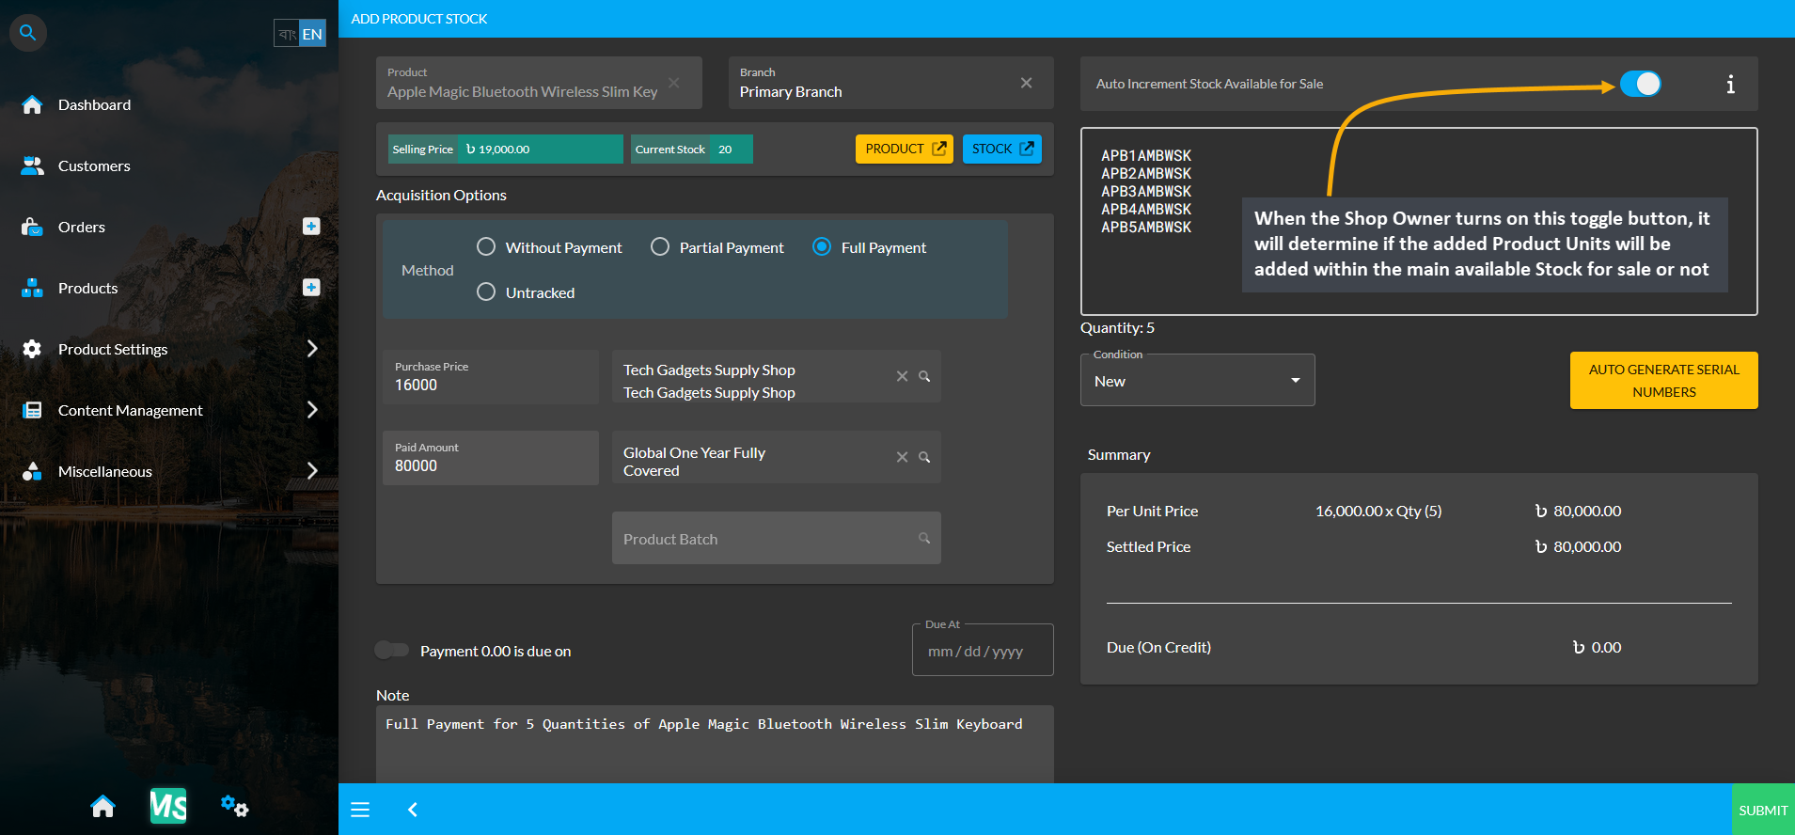
Task: Open Customers section
Action: 94,165
